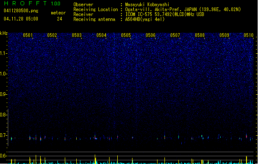Screen dimensions: 258x164
Task: Click the HROFFT 1.0.0 title text
Action: pos(32,3)
